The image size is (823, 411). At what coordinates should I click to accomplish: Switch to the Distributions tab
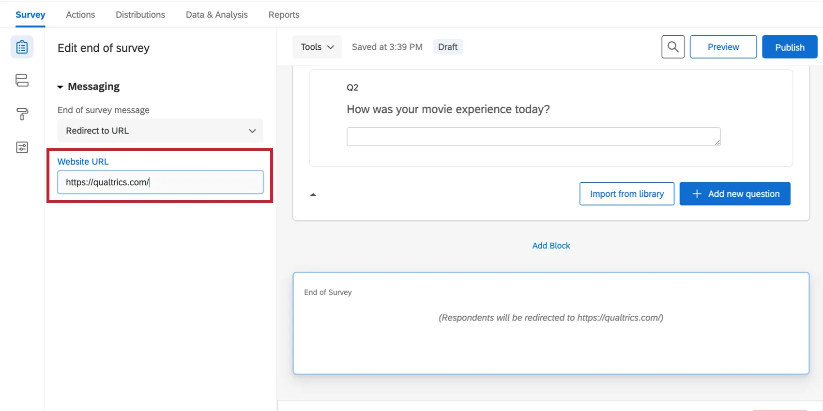tap(140, 15)
